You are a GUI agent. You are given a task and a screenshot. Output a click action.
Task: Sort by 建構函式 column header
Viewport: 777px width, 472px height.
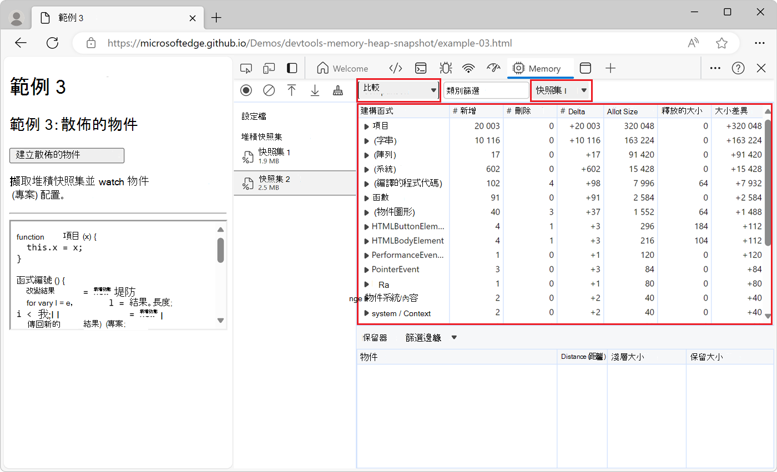pos(403,111)
